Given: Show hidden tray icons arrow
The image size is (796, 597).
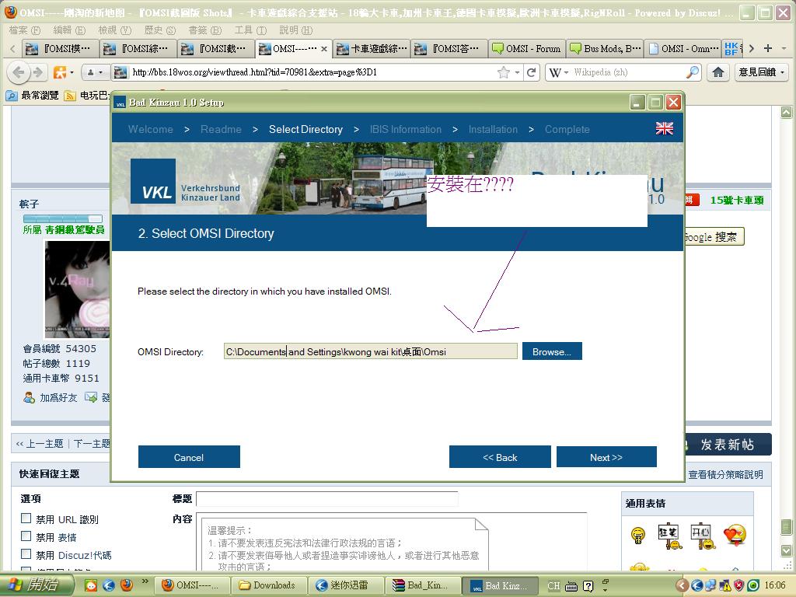Looking at the screenshot, I should pyautogui.click(x=683, y=586).
